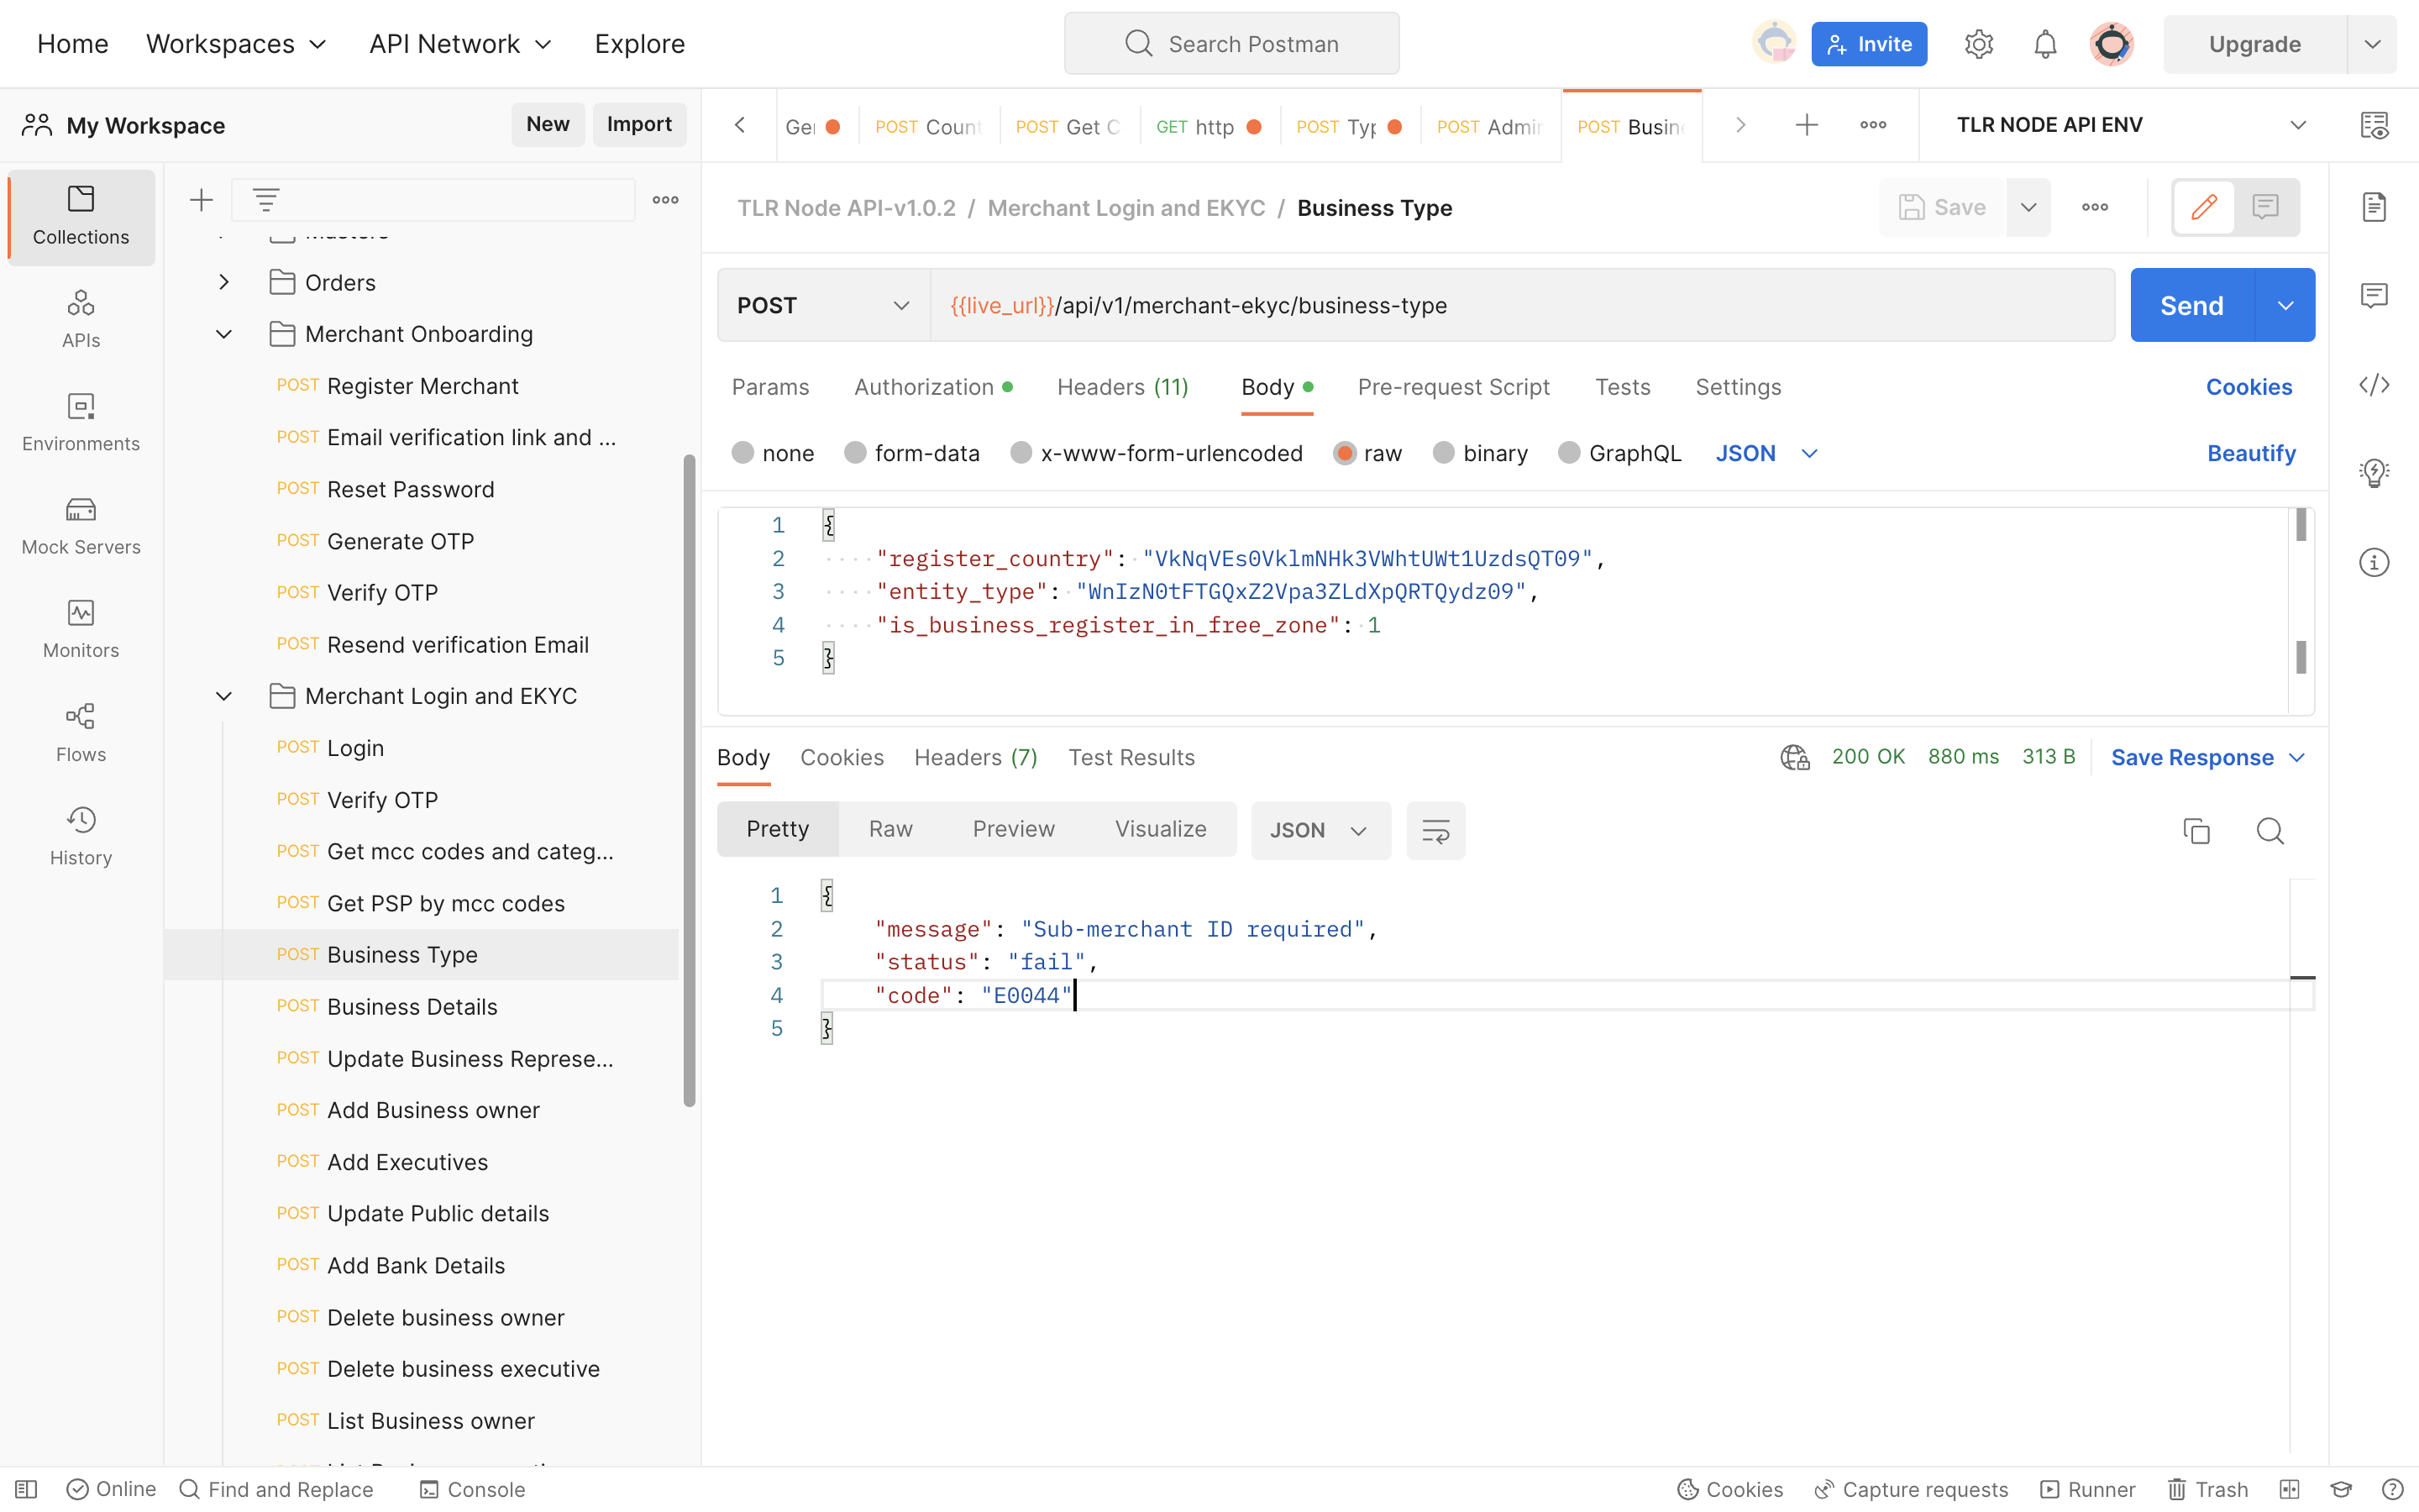Switch to the Authorization tab
Viewport: 2419px width, 1512px height.
tap(932, 387)
